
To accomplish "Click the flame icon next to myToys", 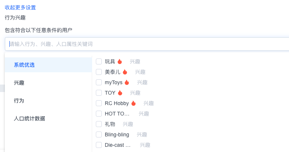I will (127, 82).
